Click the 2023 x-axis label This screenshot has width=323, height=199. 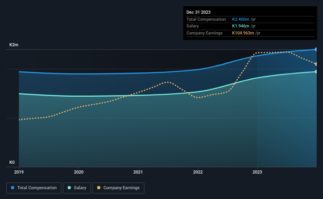257,172
